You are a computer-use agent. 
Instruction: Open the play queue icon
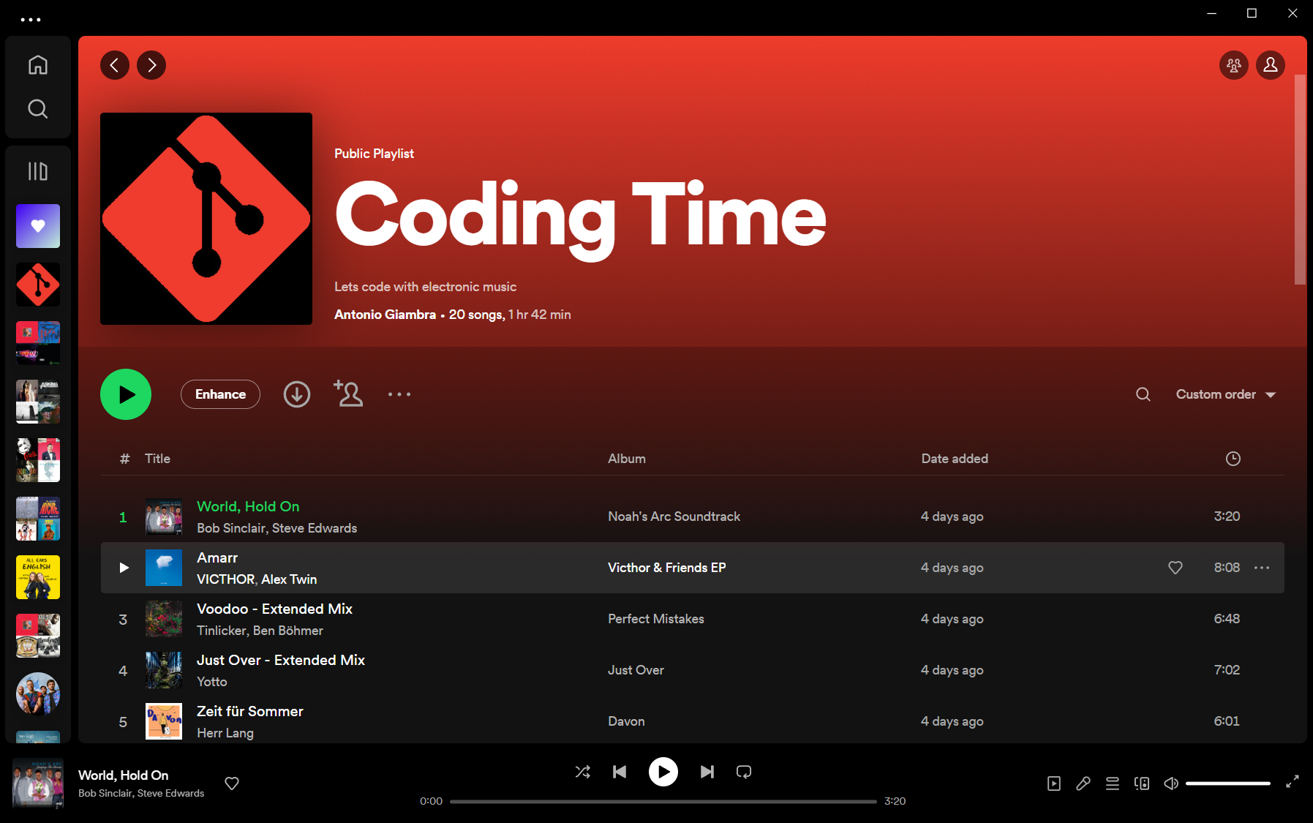pos(1113,783)
